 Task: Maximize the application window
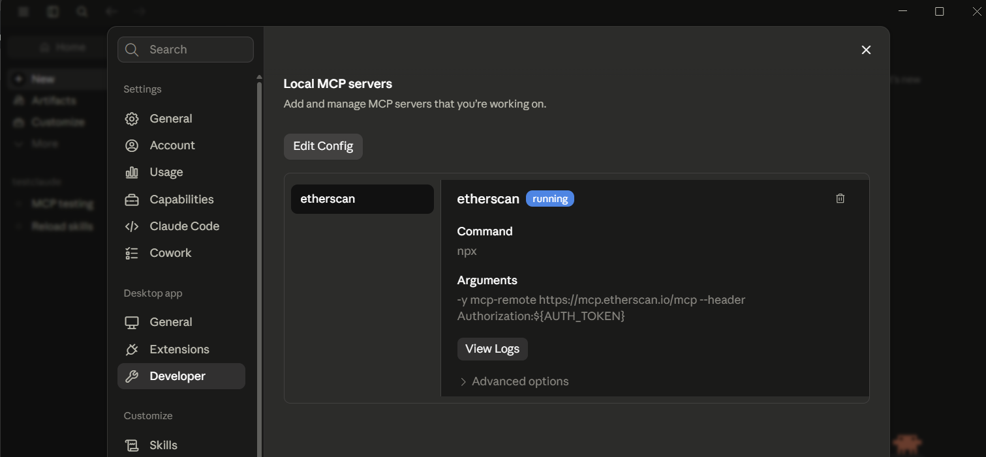pyautogui.click(x=940, y=11)
